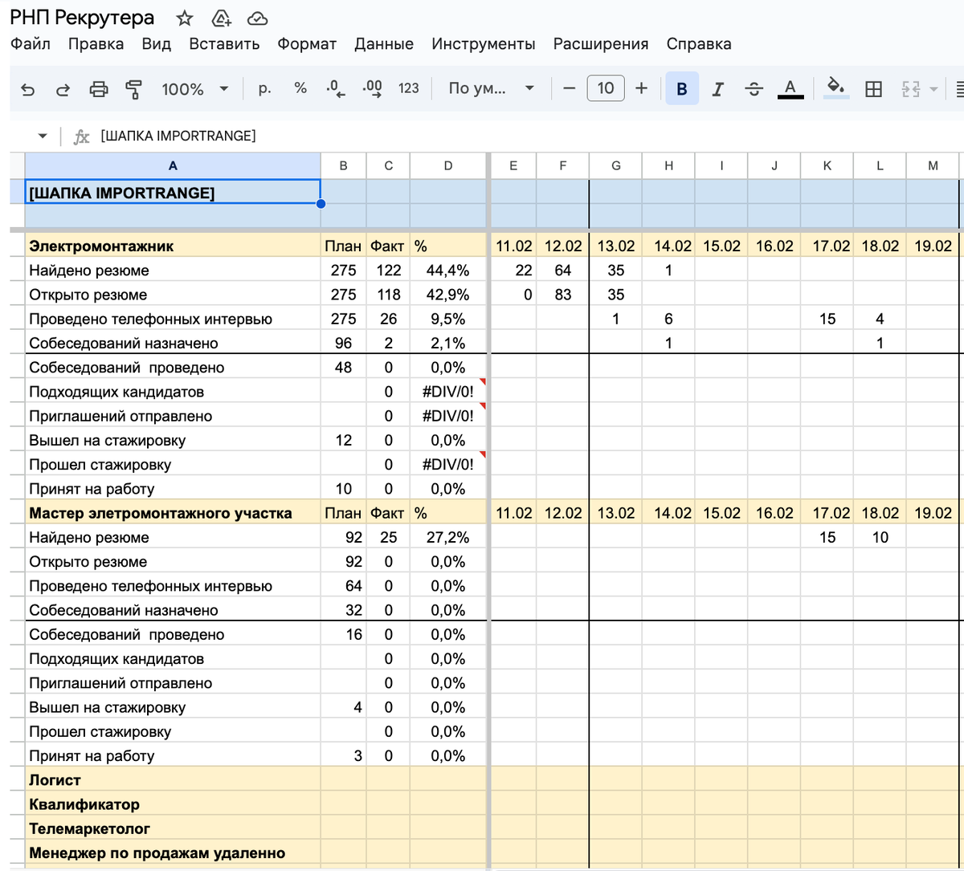Image resolution: width=964 pixels, height=871 pixels.
Task: Open the Вставить menu
Action: point(224,44)
